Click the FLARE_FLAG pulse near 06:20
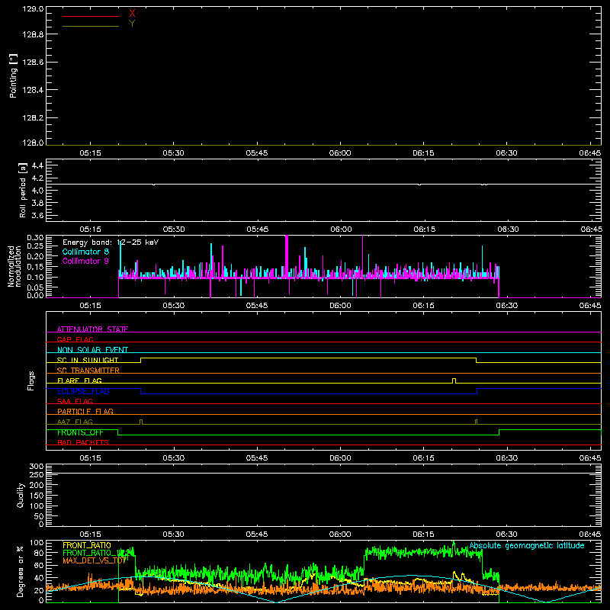 (454, 380)
